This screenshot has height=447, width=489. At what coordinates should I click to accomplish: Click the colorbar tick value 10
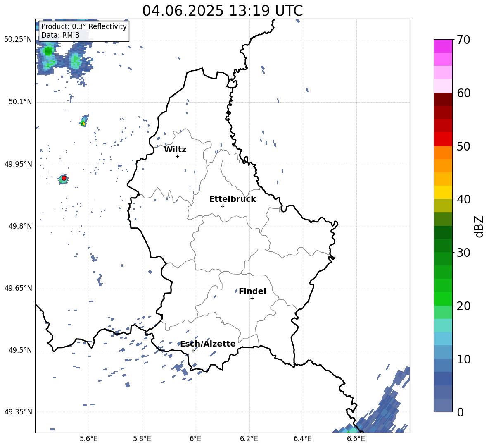click(x=463, y=359)
